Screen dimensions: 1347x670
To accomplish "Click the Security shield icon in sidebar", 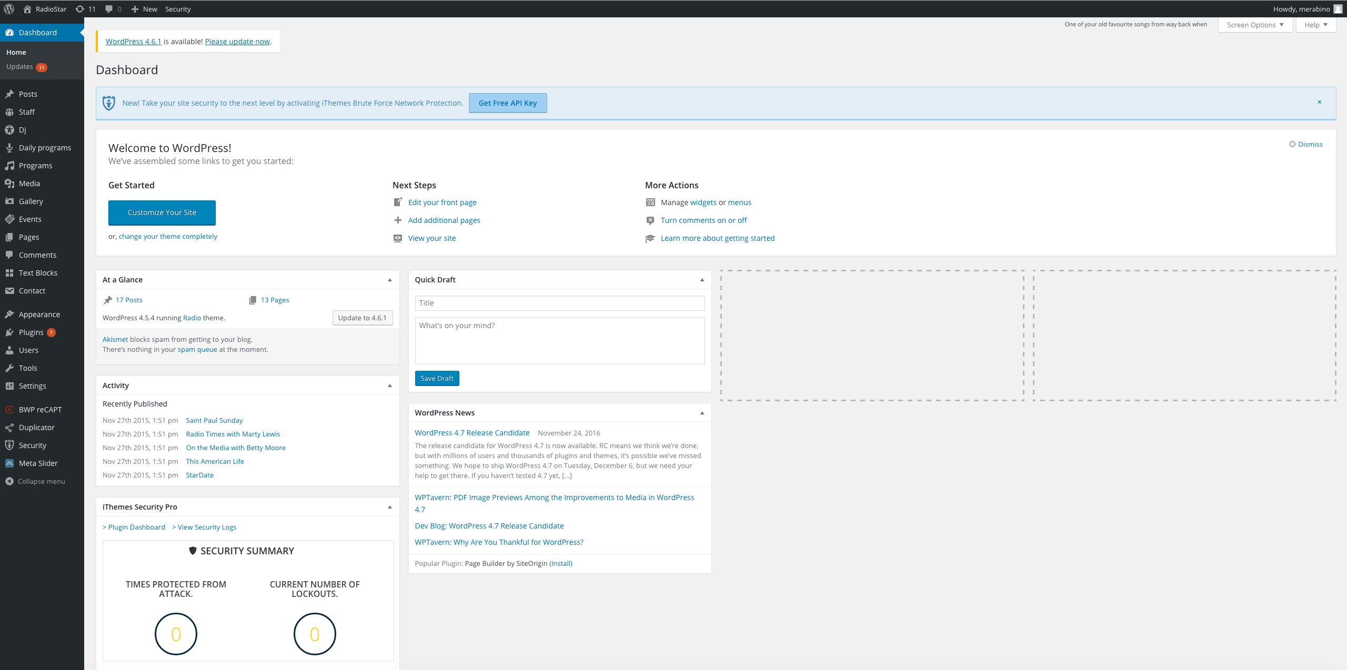I will click(9, 445).
